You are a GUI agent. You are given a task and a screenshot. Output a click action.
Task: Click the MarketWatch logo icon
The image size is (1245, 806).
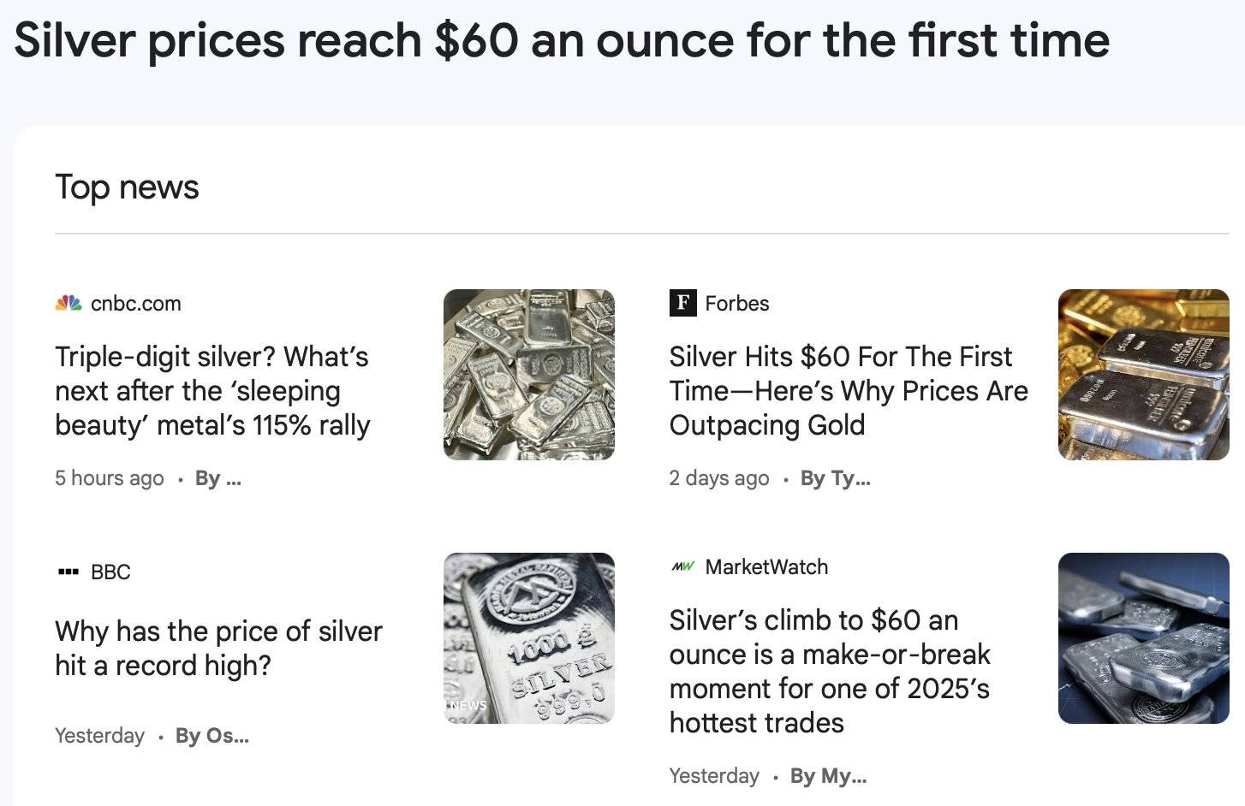pyautogui.click(x=682, y=566)
